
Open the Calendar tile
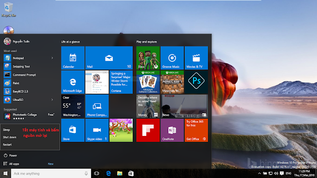click(x=73, y=58)
